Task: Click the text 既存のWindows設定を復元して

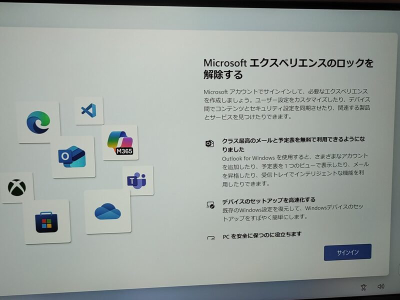Action: coord(293,213)
